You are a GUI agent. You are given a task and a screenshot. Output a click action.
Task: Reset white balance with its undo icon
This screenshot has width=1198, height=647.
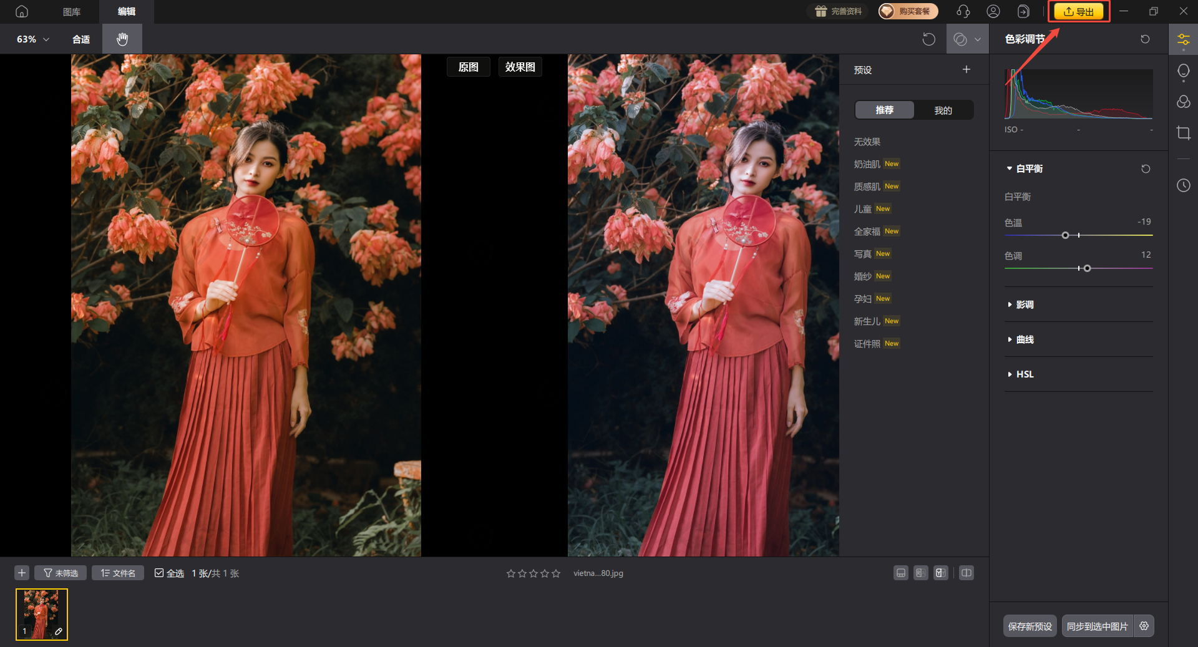point(1146,169)
